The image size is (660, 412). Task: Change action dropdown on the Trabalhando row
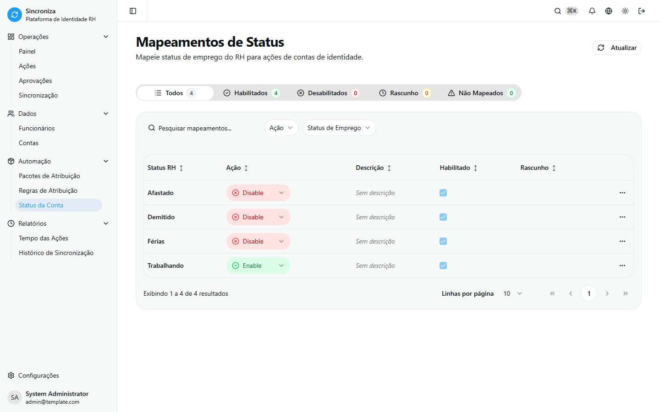(258, 266)
